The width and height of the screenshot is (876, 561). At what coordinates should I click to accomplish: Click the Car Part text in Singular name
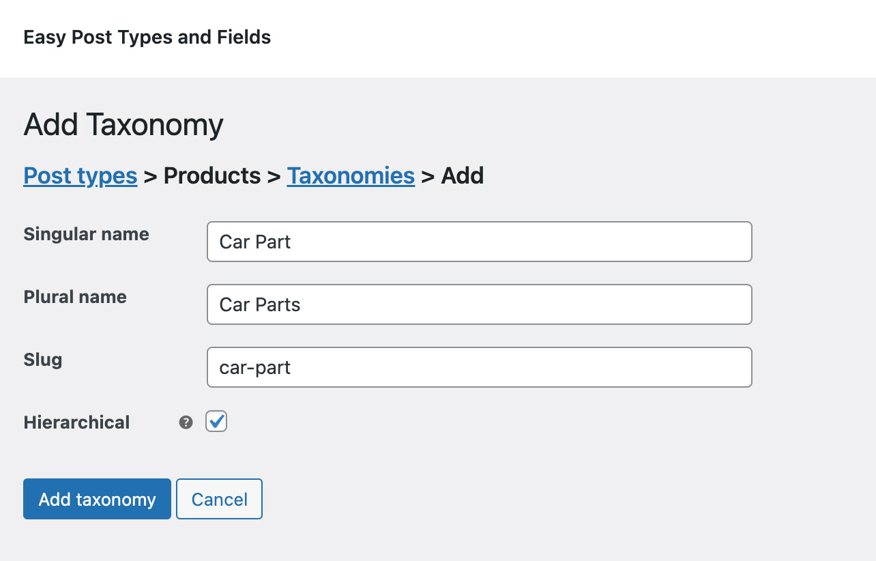pyautogui.click(x=254, y=242)
